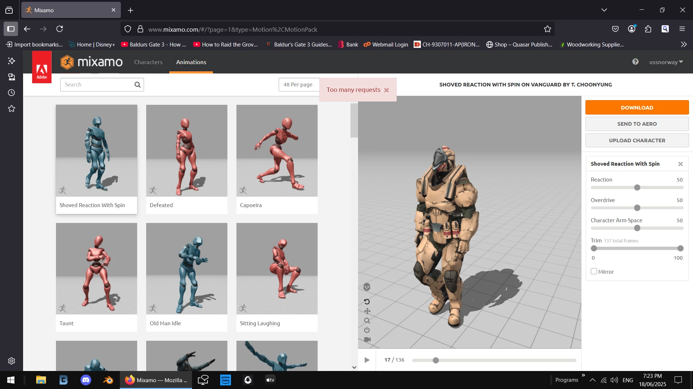
Task: Toggle skeleton view skull icon
Action: pos(367,287)
